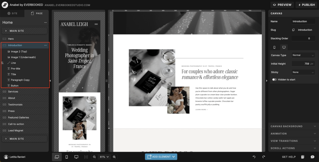Image resolution: width=319 pixels, height=162 pixels.
Task: Select the Call-to-action canvas
Action: click(24, 124)
